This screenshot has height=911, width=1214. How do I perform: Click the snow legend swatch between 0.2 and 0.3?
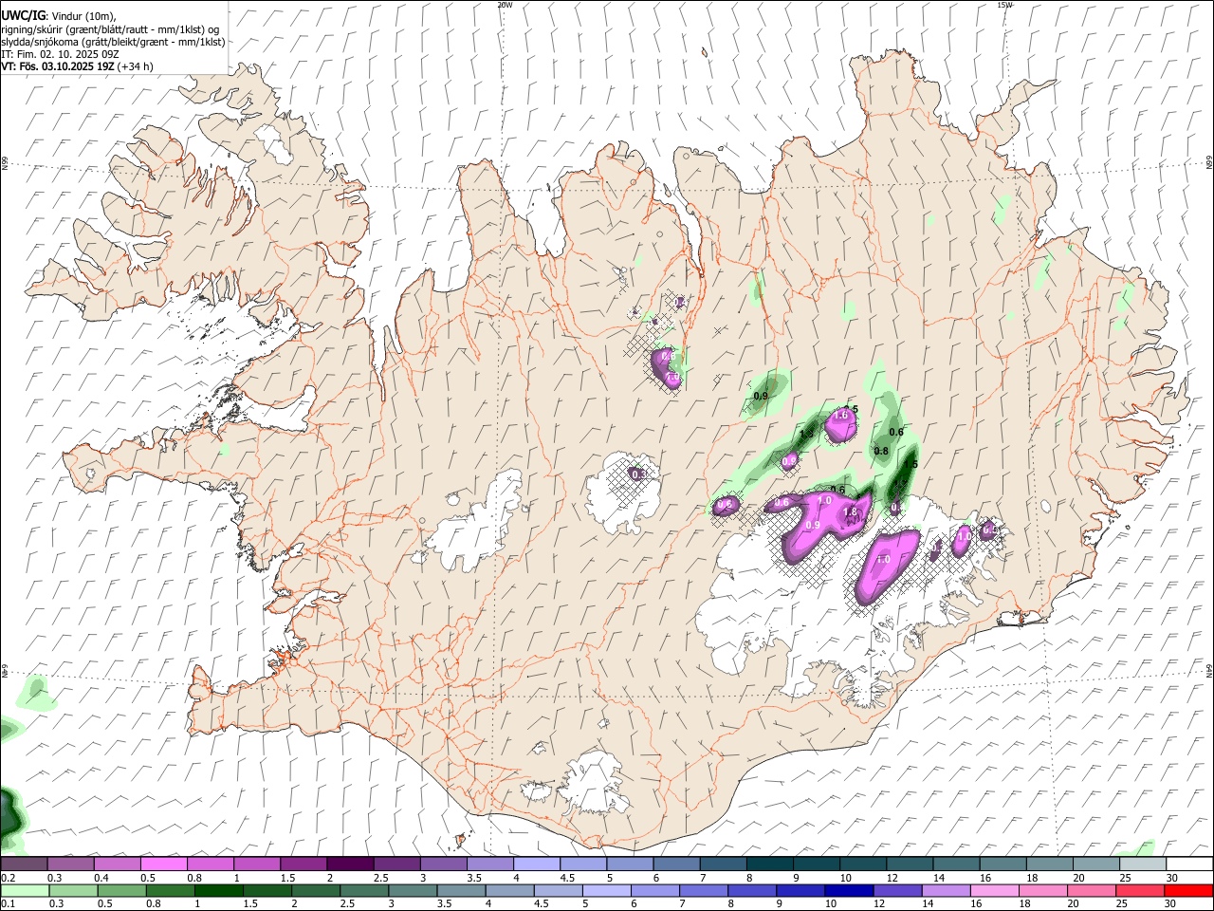pos(24,865)
